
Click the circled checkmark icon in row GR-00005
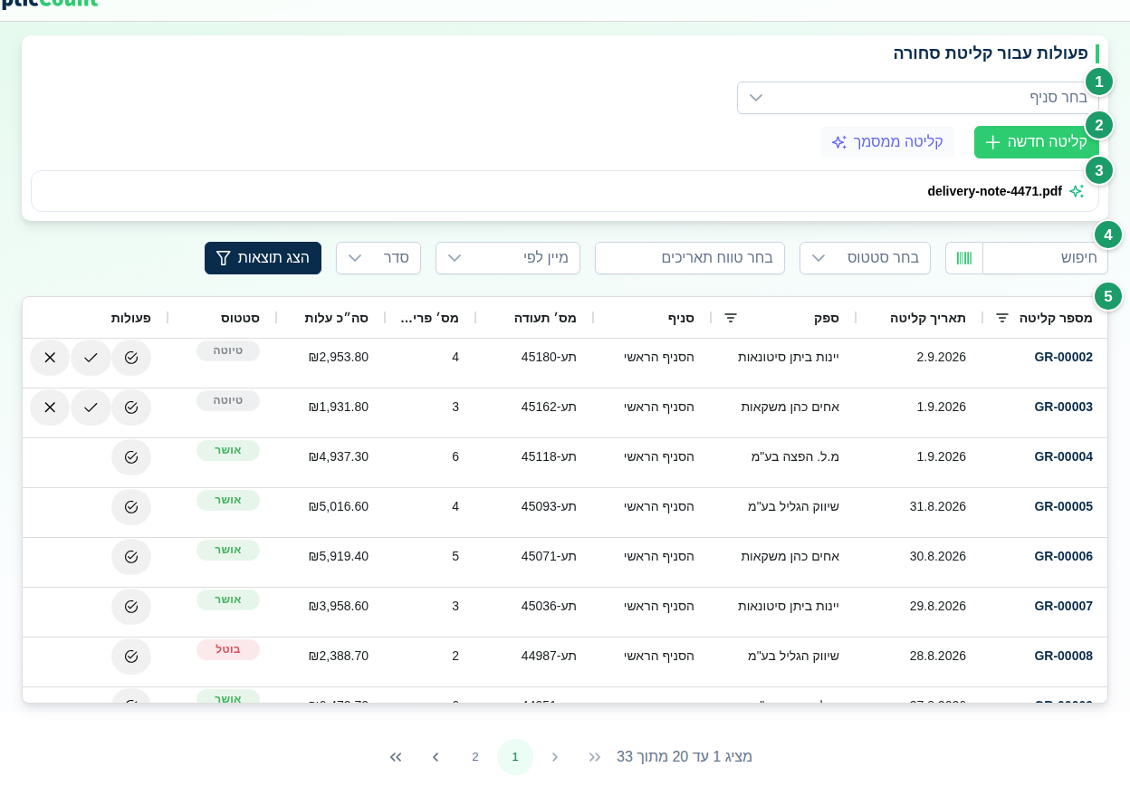(131, 507)
